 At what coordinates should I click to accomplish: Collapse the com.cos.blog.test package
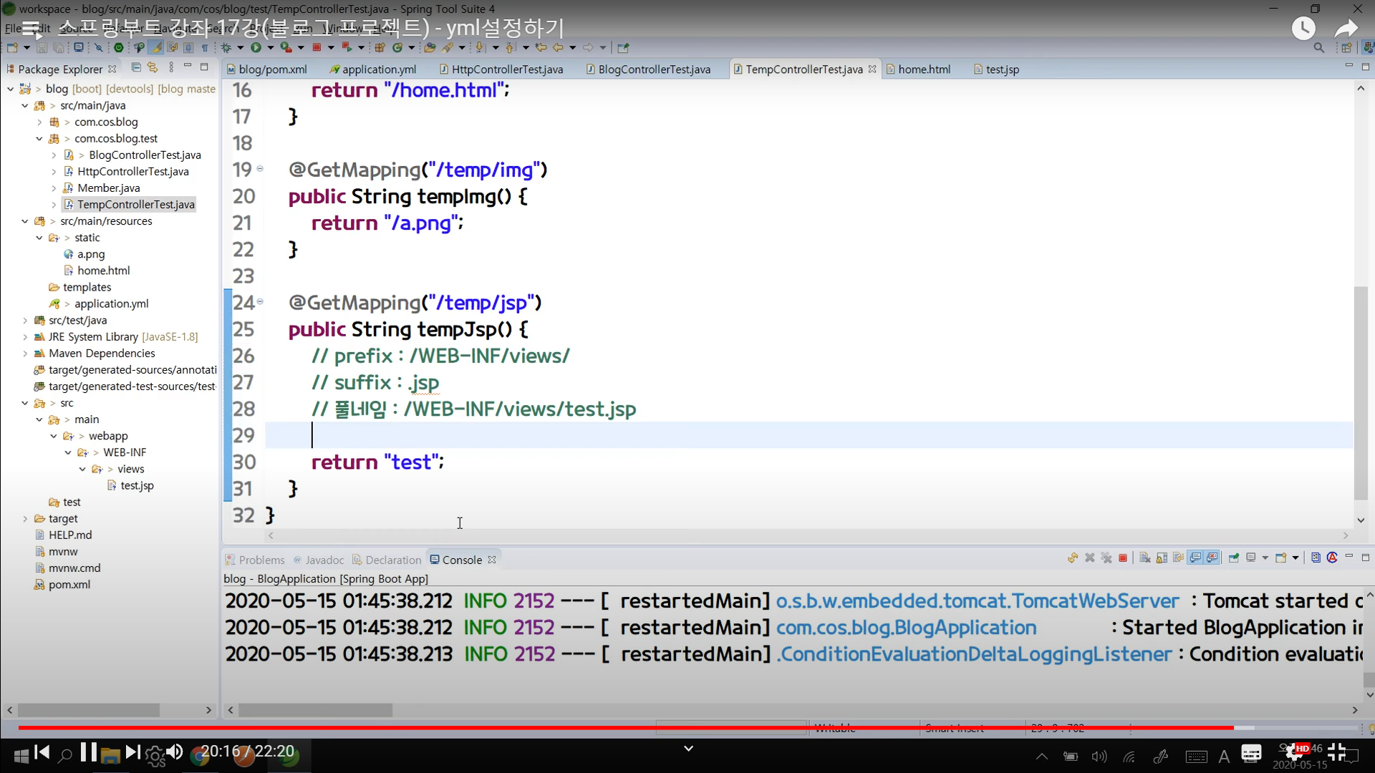pyautogui.click(x=39, y=139)
